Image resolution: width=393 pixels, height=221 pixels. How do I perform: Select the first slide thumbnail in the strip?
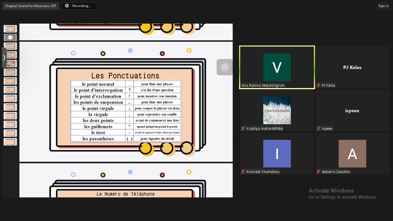point(10,29)
